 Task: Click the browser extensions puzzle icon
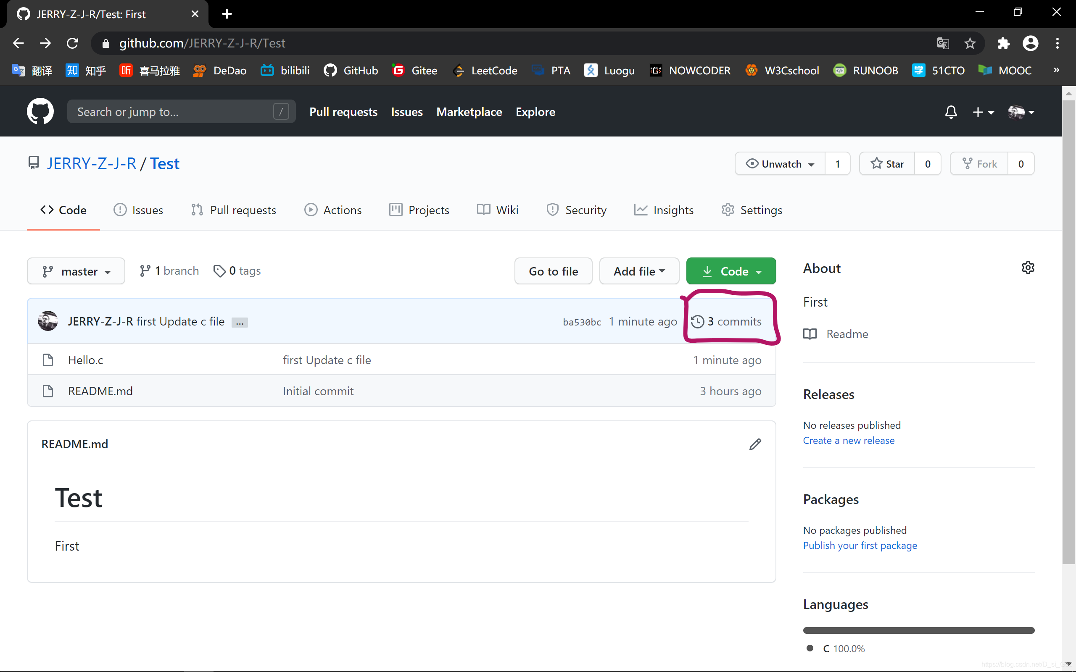coord(1004,43)
